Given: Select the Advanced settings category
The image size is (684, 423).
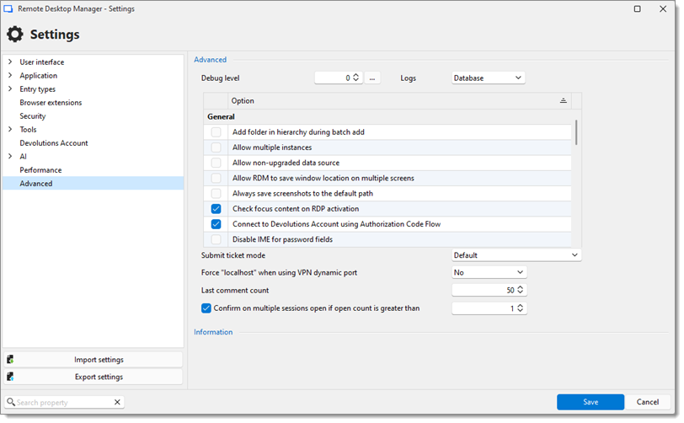Looking at the screenshot, I should [x=93, y=184].
